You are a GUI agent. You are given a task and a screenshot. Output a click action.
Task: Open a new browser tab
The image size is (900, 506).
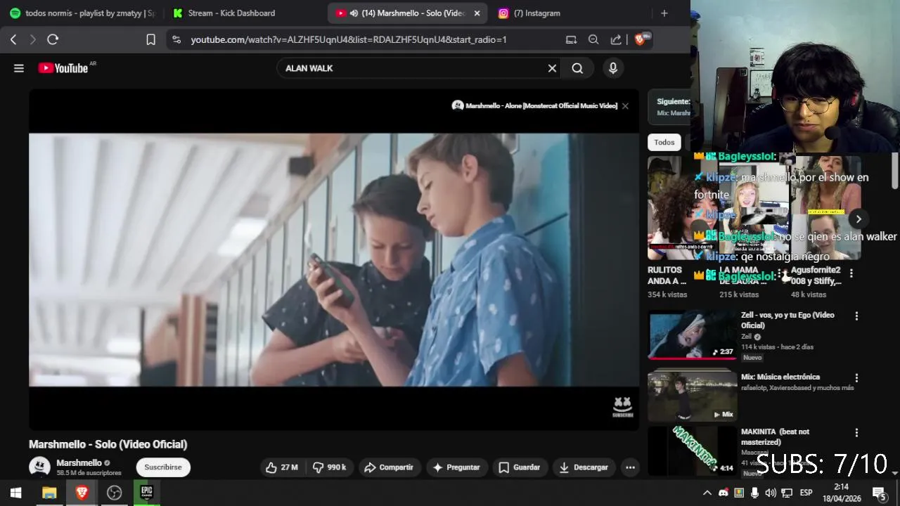(x=664, y=13)
